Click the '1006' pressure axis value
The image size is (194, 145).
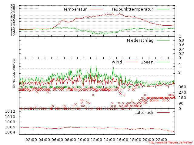(10, 127)
